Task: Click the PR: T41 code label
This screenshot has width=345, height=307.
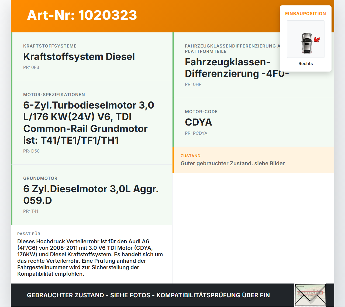Action: [31, 211]
